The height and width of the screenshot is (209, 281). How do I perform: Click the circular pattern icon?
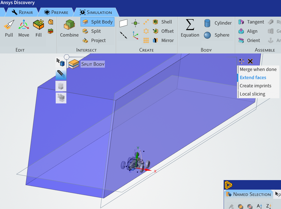point(146,31)
